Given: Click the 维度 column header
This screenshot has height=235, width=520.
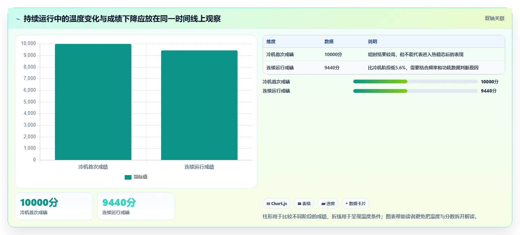Looking at the screenshot, I should pos(271,42).
